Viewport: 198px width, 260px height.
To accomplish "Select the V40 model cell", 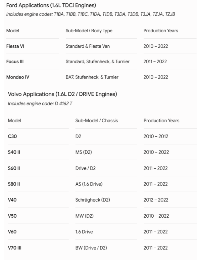I will 12,200.
